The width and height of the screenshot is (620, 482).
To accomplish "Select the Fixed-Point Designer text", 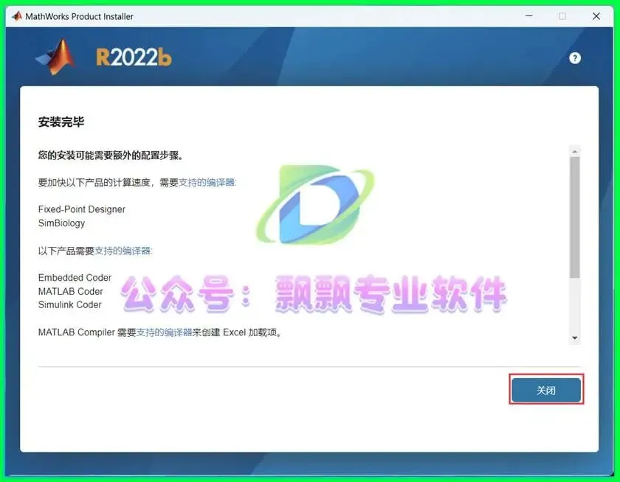I will (81, 209).
